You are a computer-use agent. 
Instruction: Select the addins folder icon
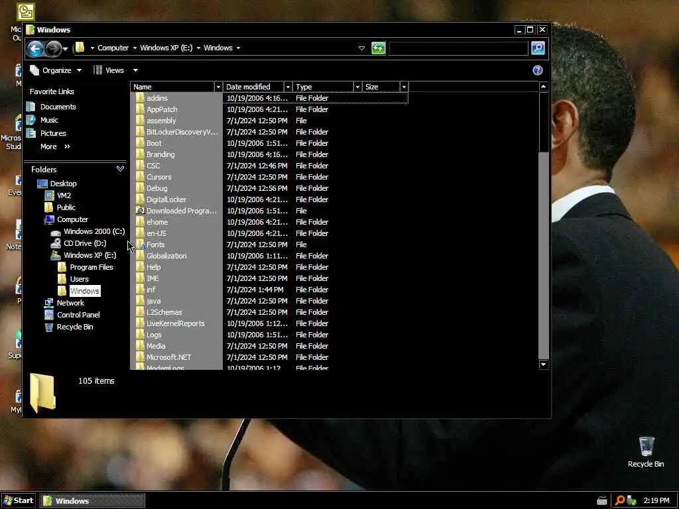coord(140,98)
